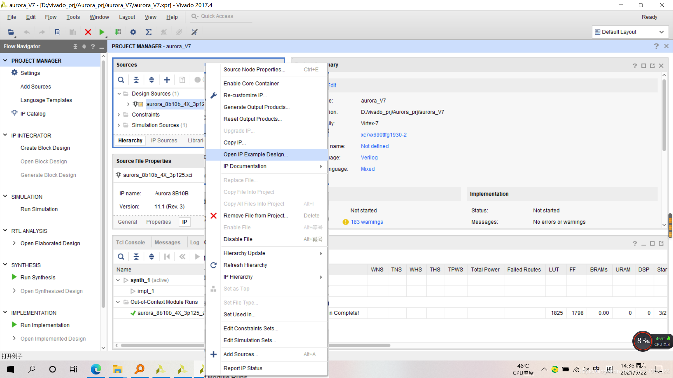This screenshot has height=378, width=673.
Task: Expand all in the Sources panel
Action: point(151,80)
